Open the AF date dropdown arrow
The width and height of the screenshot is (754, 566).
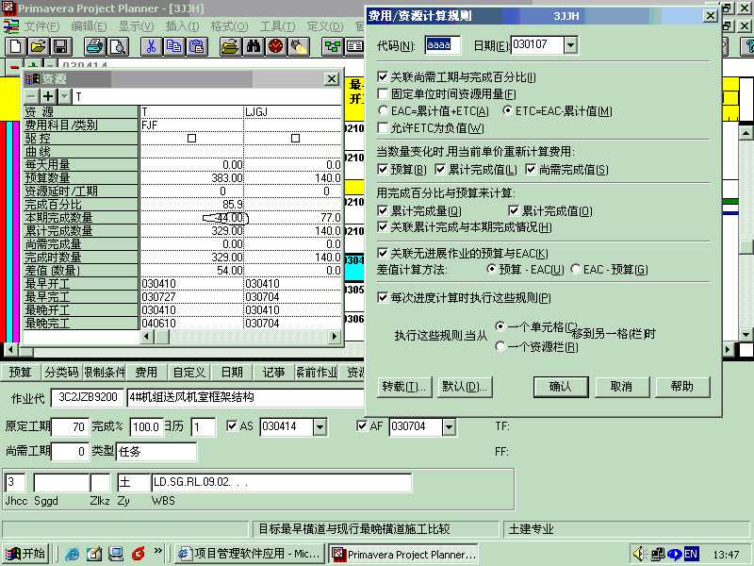click(449, 427)
